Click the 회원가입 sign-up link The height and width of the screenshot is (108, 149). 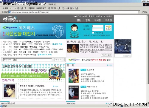[87, 35]
